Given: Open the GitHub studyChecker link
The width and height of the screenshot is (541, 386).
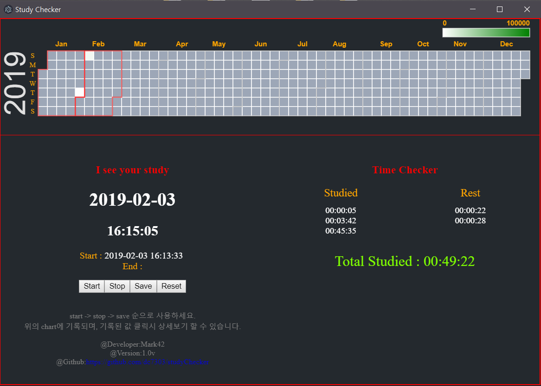Looking at the screenshot, I should click(x=148, y=362).
